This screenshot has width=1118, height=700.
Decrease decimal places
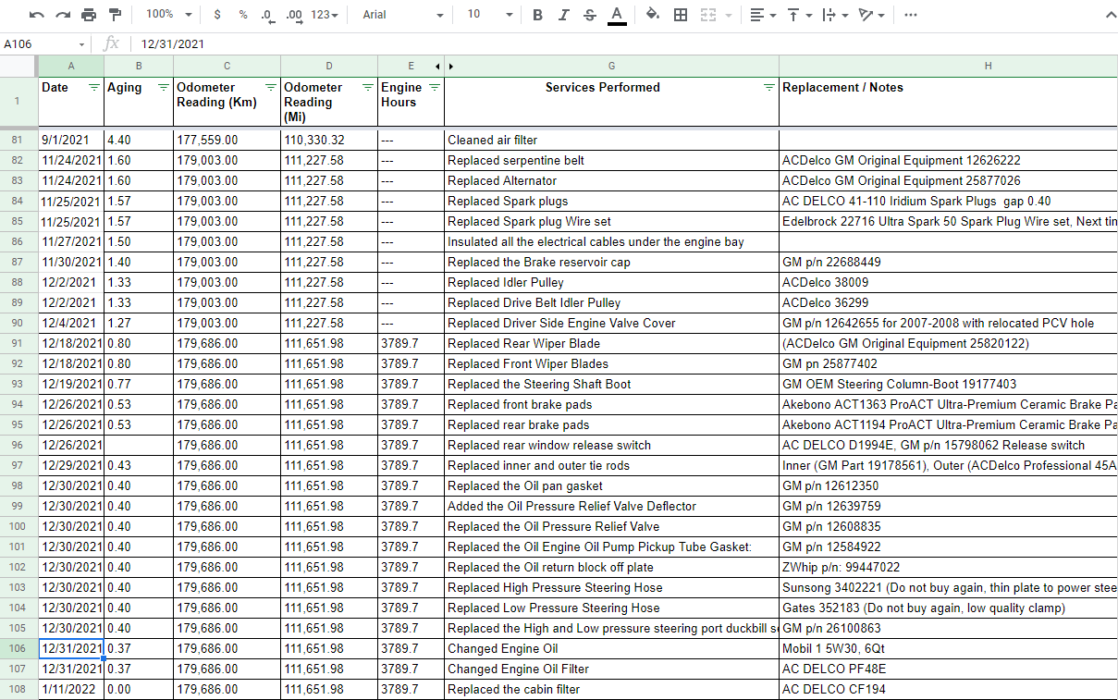pyautogui.click(x=267, y=15)
